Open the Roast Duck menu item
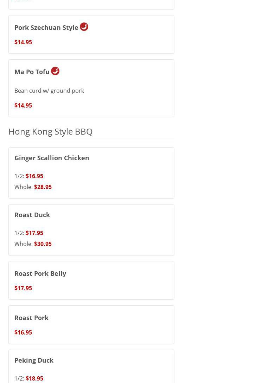This screenshot has height=383, width=276. tap(32, 215)
